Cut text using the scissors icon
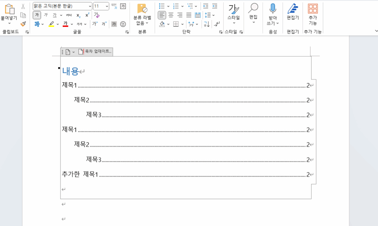Viewport: 378px width, 226px height. (23, 6)
